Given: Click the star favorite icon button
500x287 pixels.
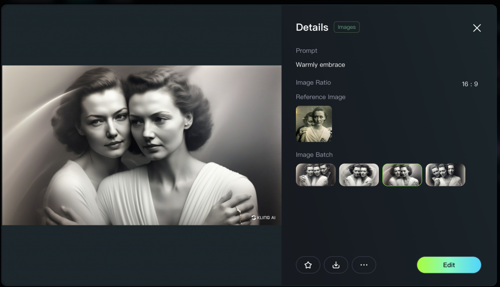Looking at the screenshot, I should point(308,265).
